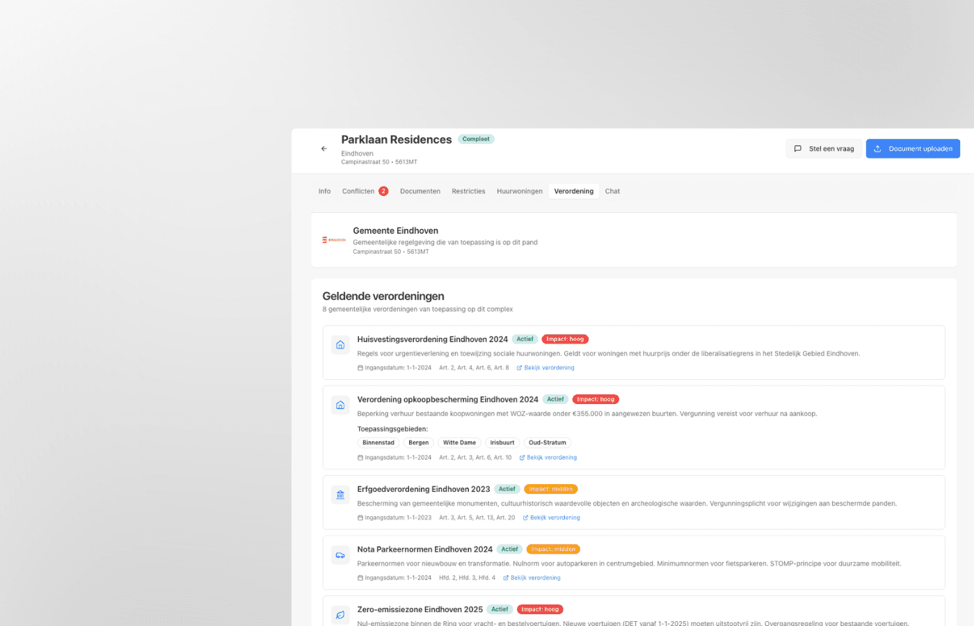Click external link icon for Nota Parkeernormen

pyautogui.click(x=506, y=578)
